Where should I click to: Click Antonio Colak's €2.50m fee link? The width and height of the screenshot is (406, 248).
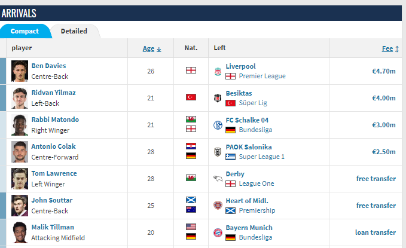click(x=384, y=152)
